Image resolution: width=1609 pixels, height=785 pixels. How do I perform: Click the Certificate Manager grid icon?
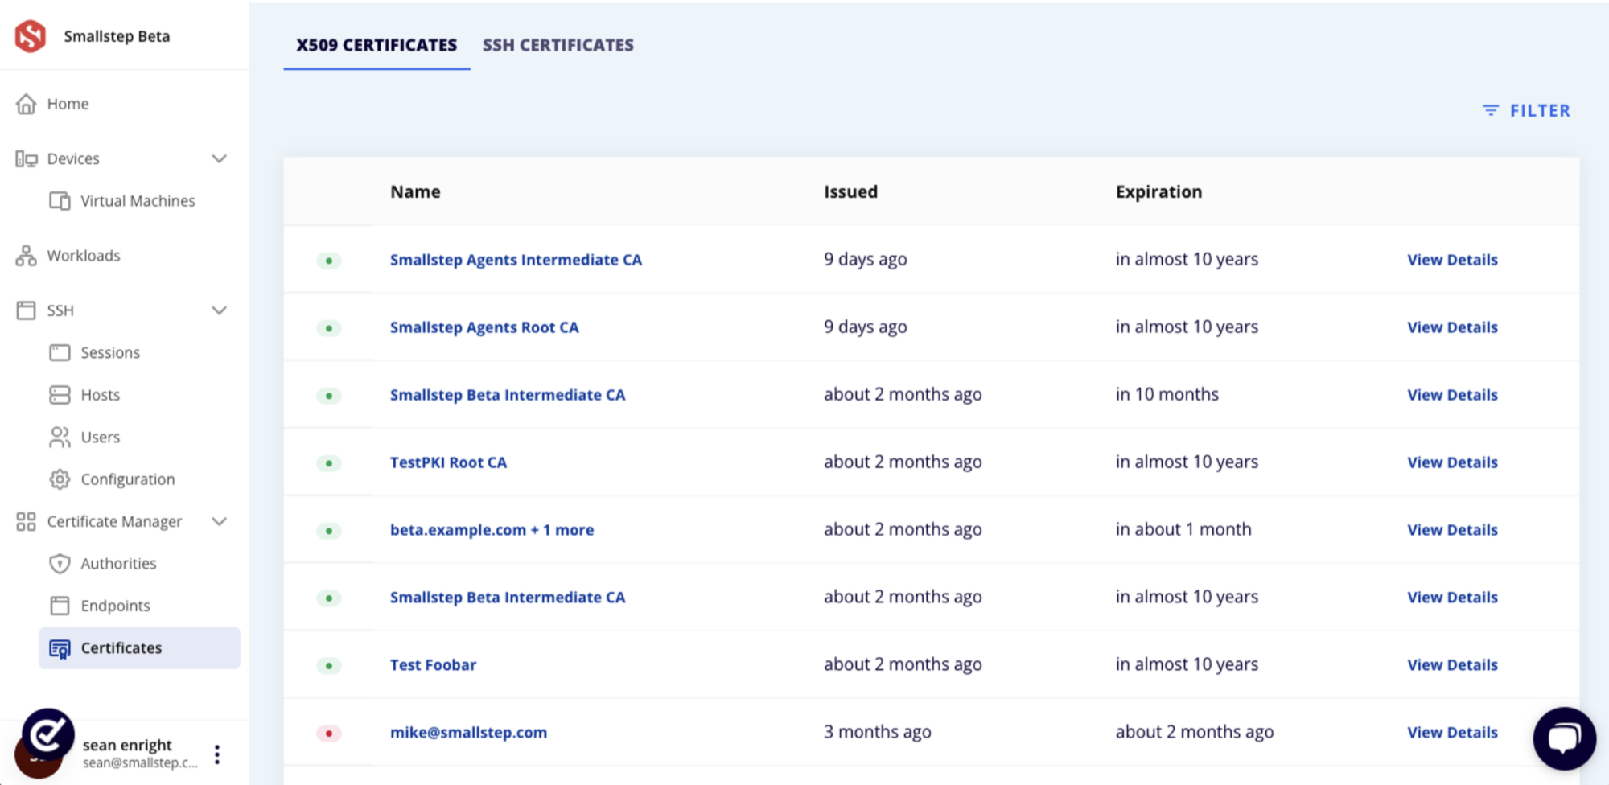[x=26, y=522]
